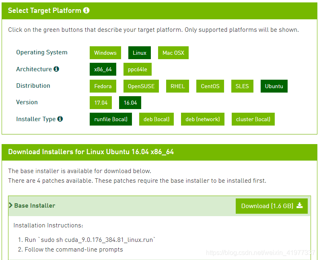319x260 pixels.
Task: Expand the Base Installer chevron
Action: coord(10,205)
